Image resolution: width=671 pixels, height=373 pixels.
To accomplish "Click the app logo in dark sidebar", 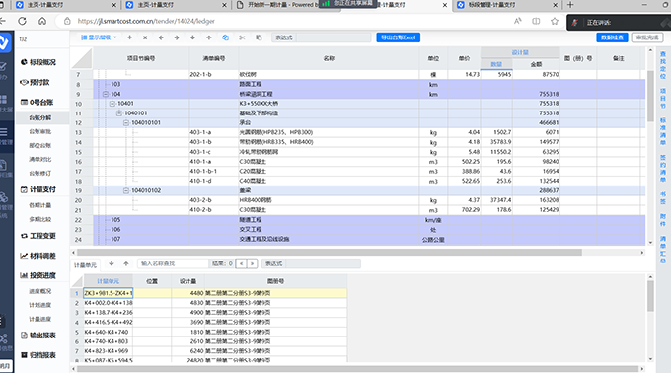I will point(4,42).
